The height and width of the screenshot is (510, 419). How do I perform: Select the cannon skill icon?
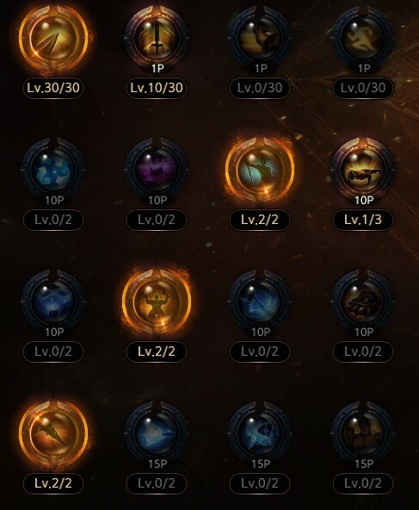click(x=363, y=170)
